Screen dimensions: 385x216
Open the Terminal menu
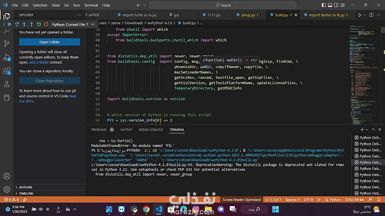coord(91,5)
